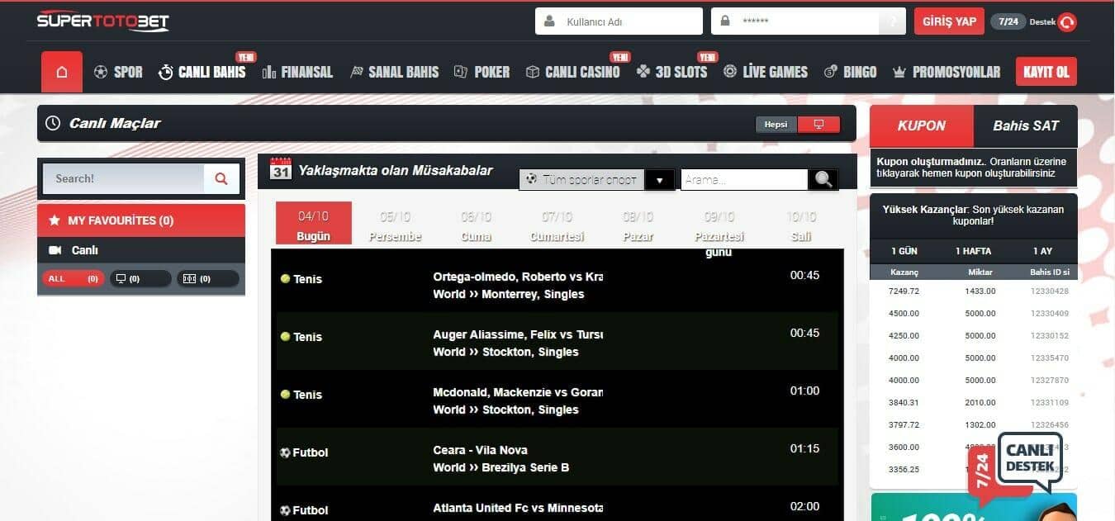Open the FINANSAL menu

(297, 72)
